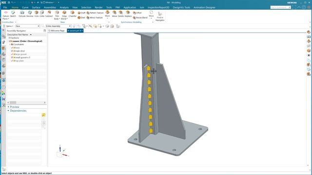Toggle visibility checkbox for main strut
Image resolution: width=312 pixels, height=175 pixels.
[12, 51]
